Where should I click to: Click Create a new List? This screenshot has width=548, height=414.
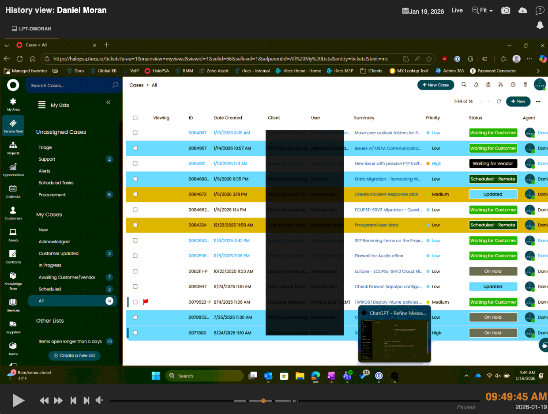(74, 355)
